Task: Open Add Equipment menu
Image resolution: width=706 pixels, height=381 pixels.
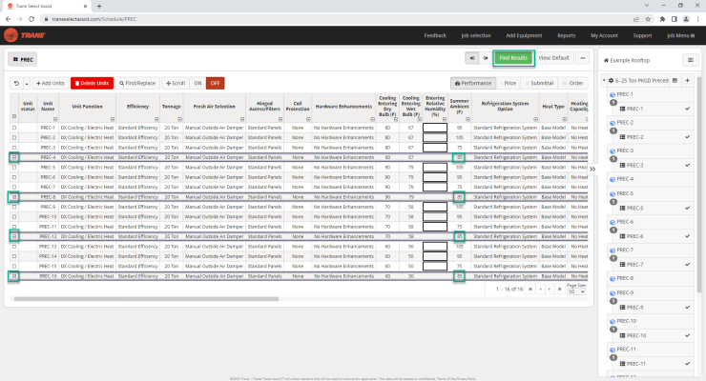Action: coord(524,35)
